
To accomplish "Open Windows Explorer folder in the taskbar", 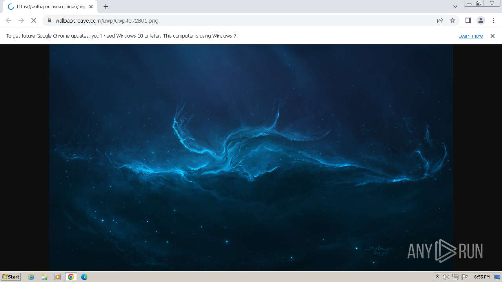I will click(44, 277).
